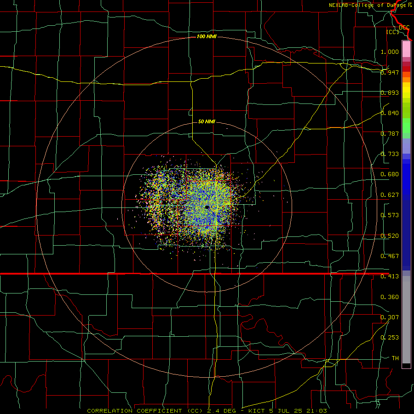Click the 0.520 scale value

pyautogui.click(x=390, y=236)
